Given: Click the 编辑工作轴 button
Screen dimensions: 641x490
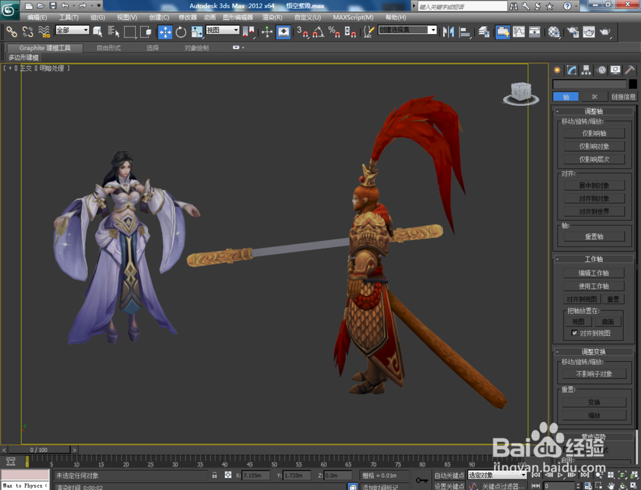Looking at the screenshot, I should click(x=593, y=273).
